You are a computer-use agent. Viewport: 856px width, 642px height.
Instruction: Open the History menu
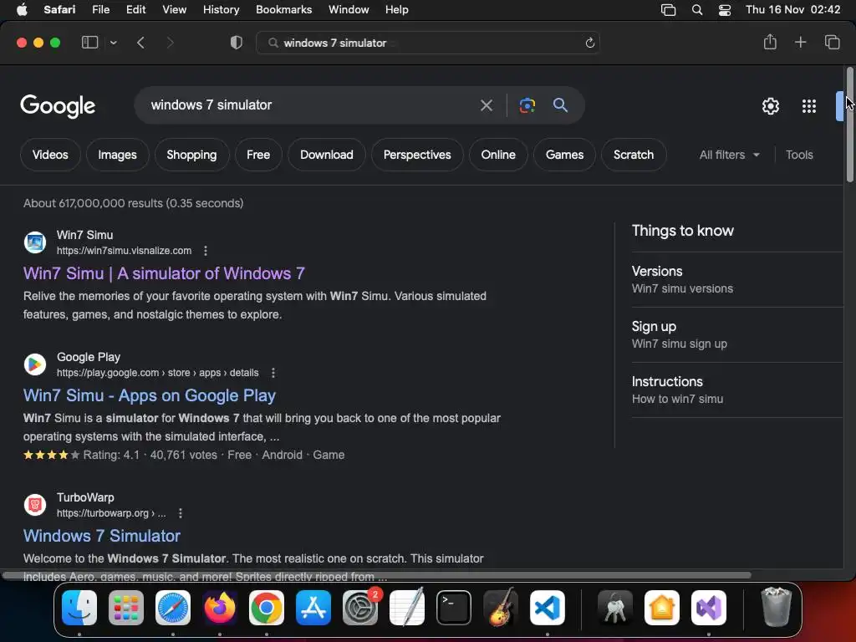(x=221, y=10)
